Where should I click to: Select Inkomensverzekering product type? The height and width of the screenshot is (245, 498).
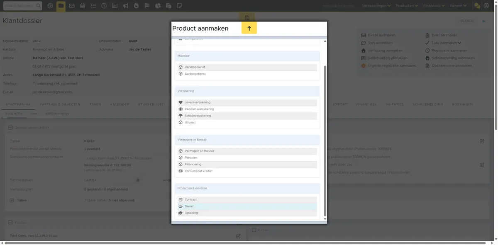(x=247, y=109)
